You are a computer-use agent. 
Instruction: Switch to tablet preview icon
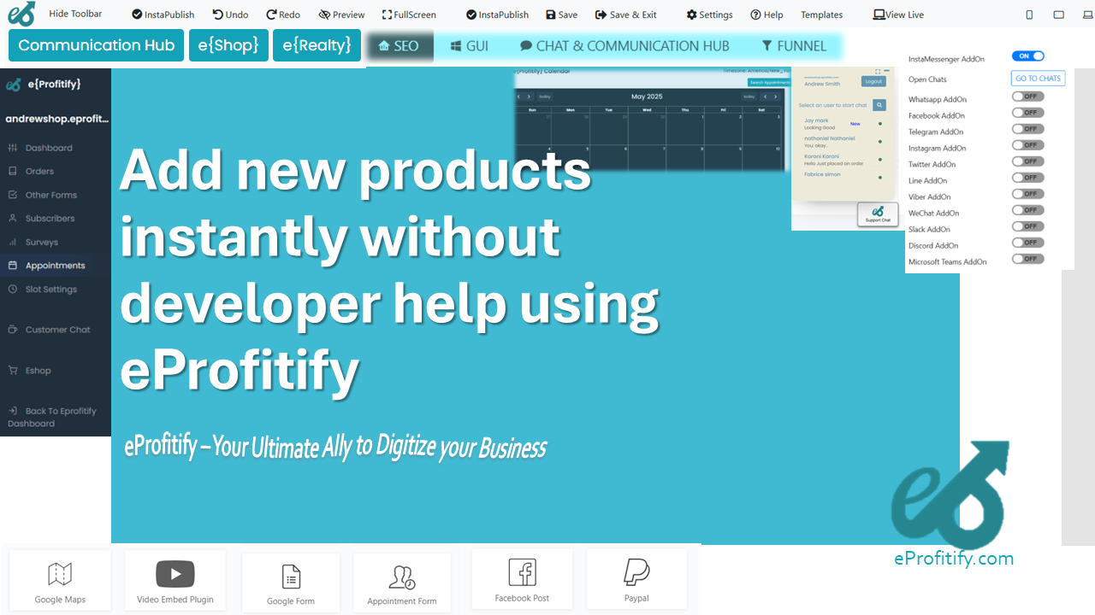[1059, 15]
